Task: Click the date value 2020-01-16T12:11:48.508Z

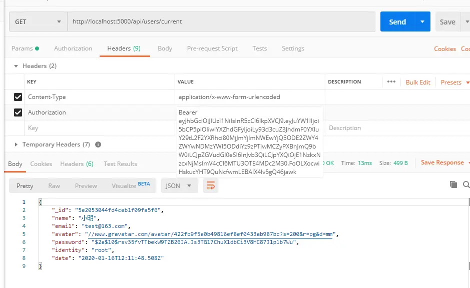Action: pos(121,258)
